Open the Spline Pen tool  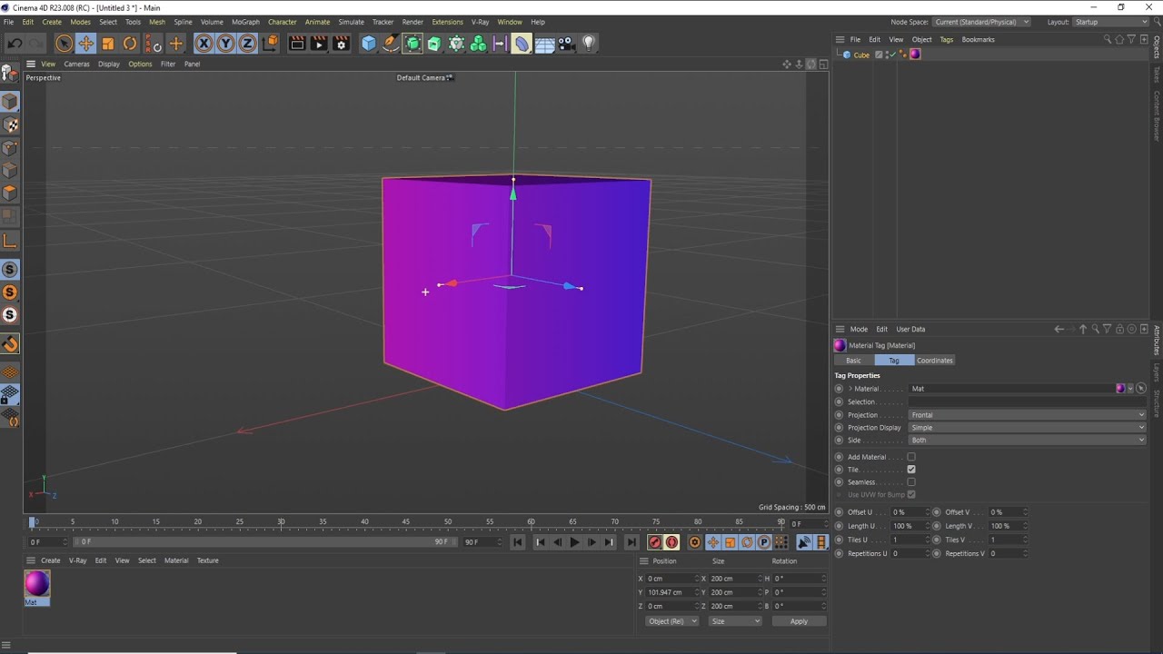click(x=391, y=44)
